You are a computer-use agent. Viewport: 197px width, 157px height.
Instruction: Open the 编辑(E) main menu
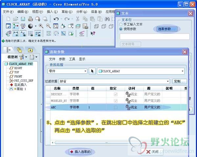[23, 12]
